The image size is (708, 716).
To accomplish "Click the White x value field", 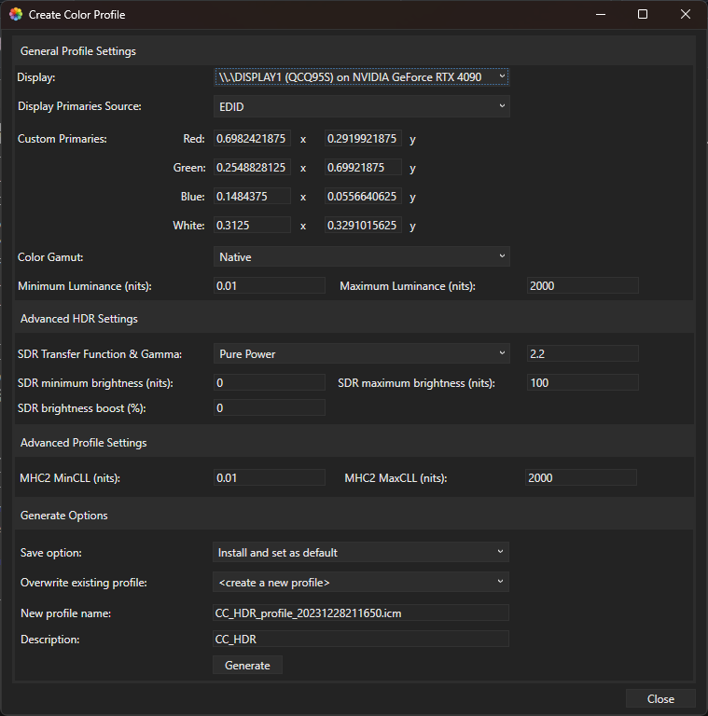I will coord(252,225).
